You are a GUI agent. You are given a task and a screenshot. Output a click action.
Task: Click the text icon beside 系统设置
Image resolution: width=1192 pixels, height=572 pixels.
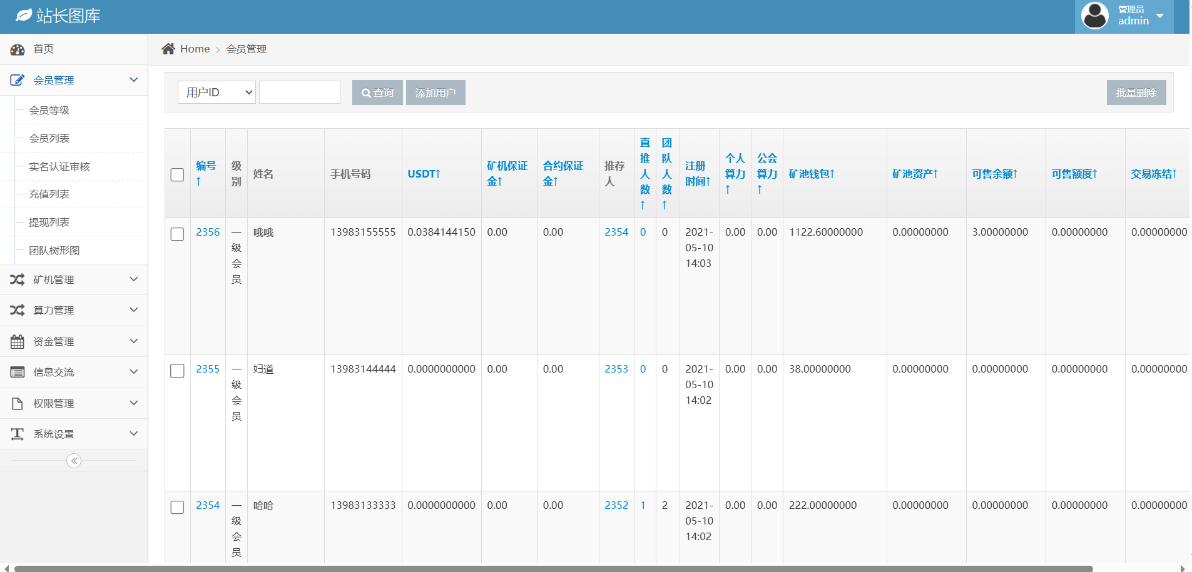(18, 434)
